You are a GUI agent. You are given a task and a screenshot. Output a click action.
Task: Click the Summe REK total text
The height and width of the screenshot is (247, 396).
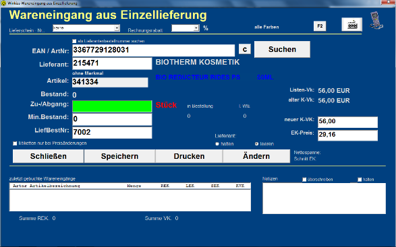coord(37,218)
